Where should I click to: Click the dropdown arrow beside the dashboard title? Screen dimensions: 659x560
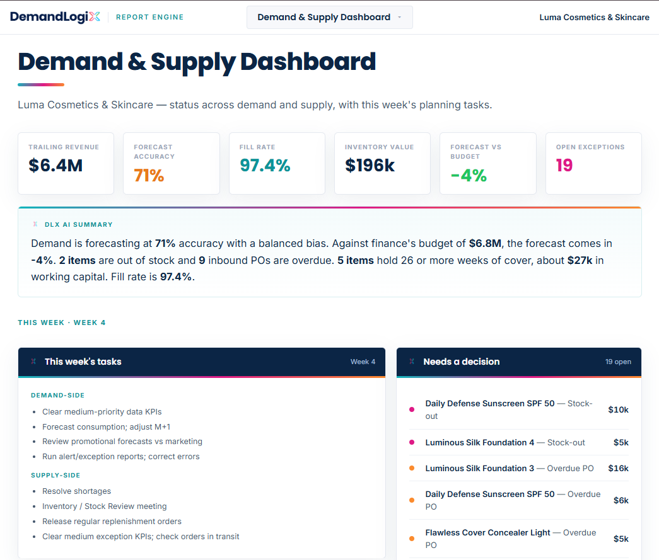tap(399, 17)
